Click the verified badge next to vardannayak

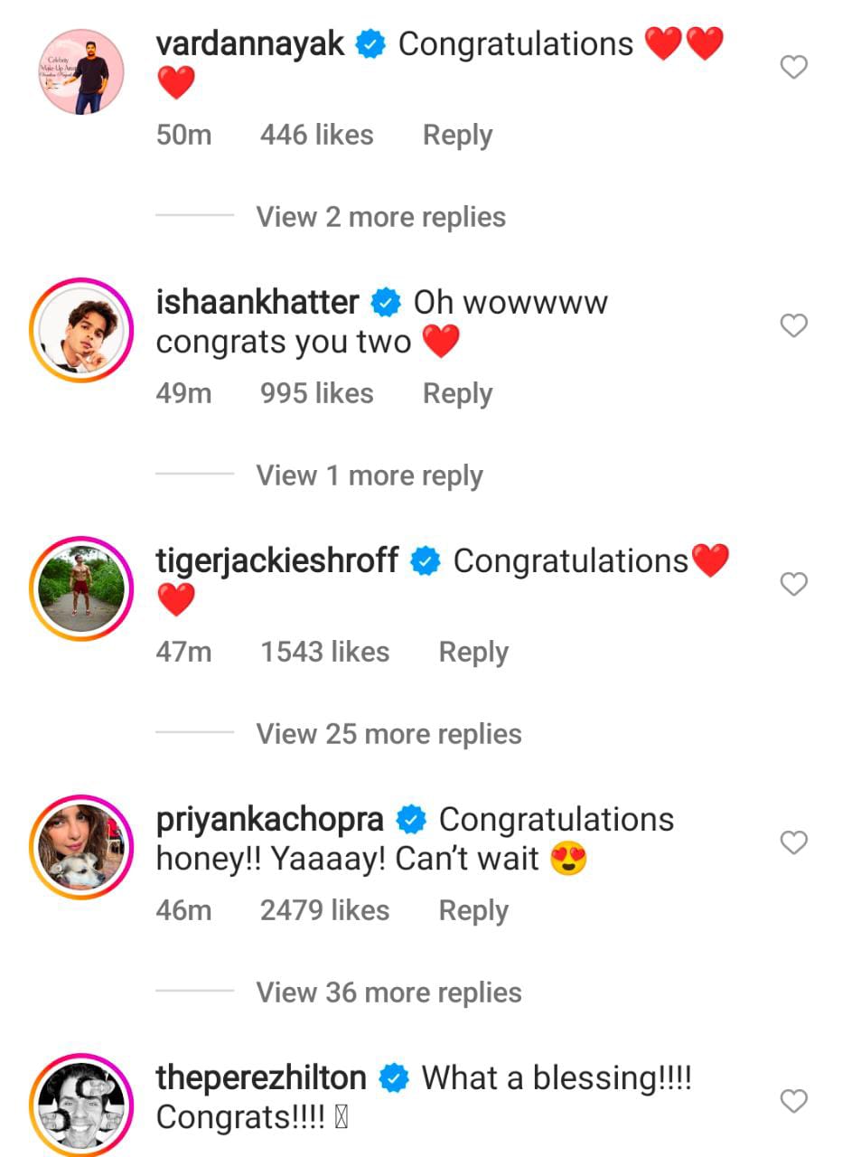(370, 42)
